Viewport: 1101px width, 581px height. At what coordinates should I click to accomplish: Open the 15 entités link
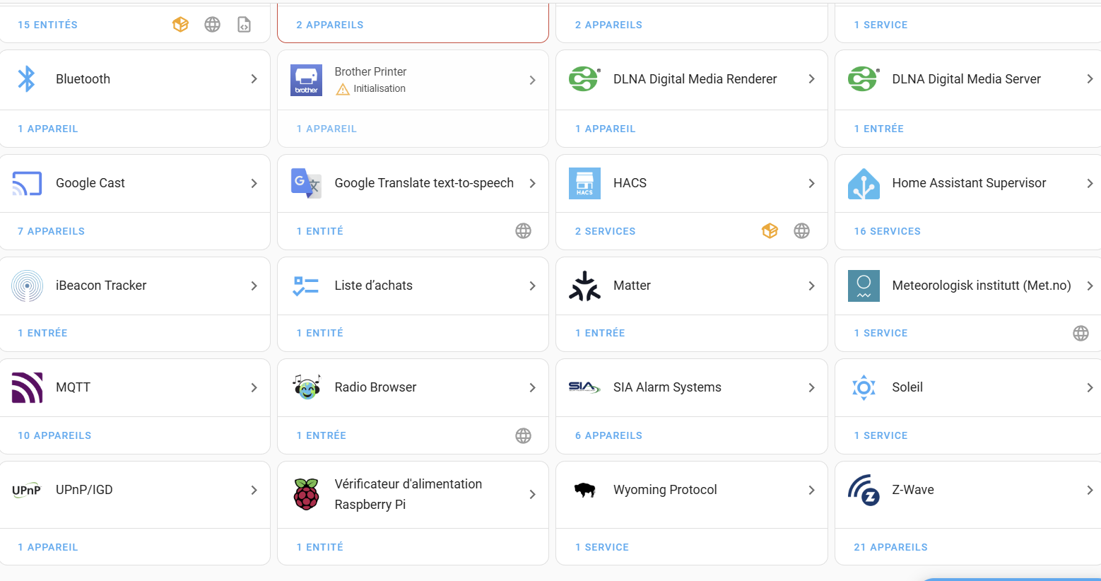tap(47, 25)
